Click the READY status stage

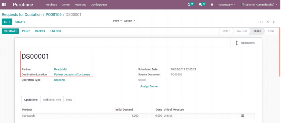257,31
